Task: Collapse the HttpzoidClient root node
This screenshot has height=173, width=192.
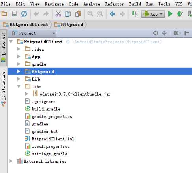Action: (11, 42)
